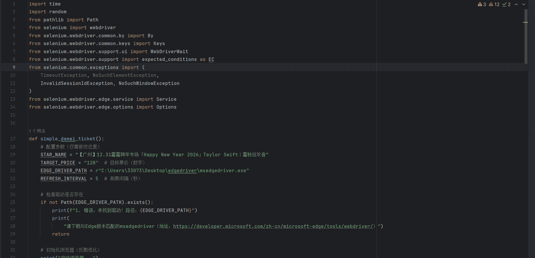This screenshot has width=535, height=258.
Task: Click the green typo checkmark showing 2
Action: point(506,4)
